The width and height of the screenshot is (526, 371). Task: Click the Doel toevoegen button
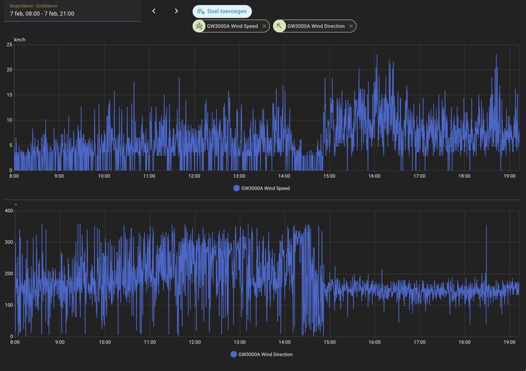pyautogui.click(x=222, y=11)
